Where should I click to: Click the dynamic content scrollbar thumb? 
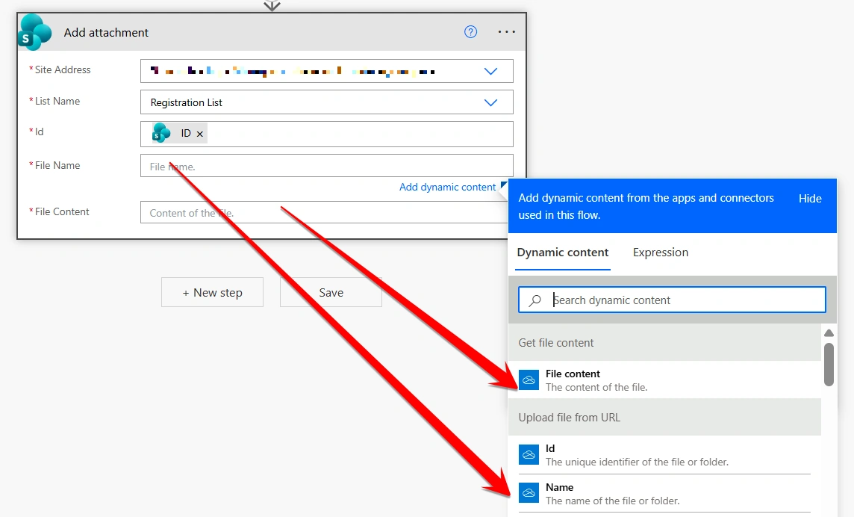click(x=829, y=365)
